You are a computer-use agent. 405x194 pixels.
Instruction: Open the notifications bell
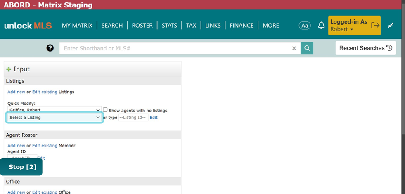pos(321,25)
